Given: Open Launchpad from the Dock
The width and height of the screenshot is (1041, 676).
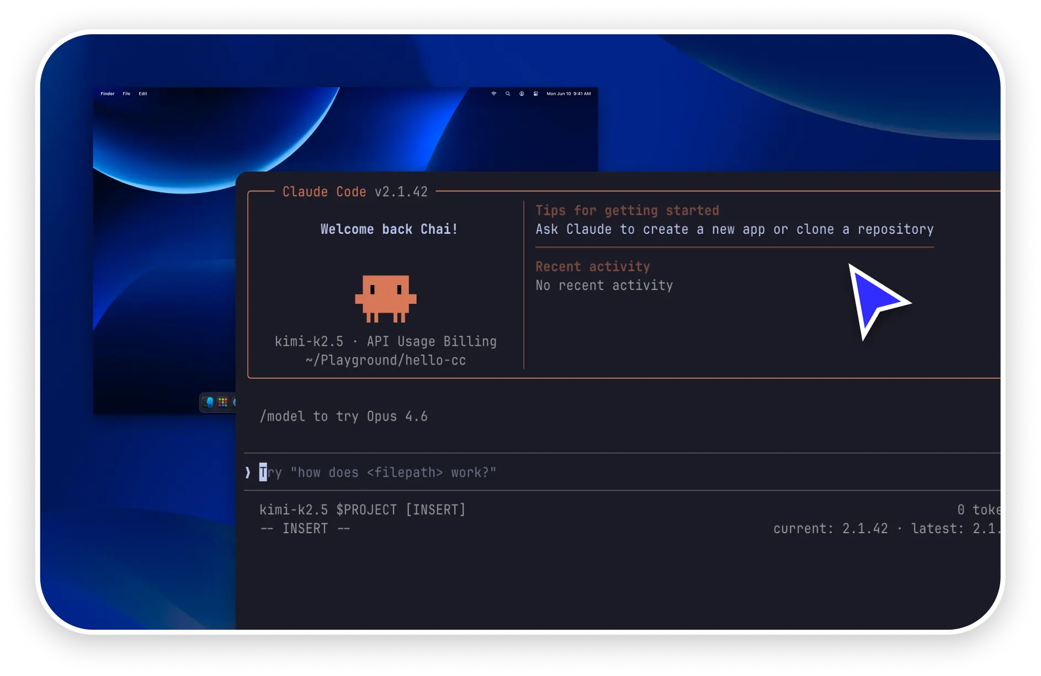Looking at the screenshot, I should [x=222, y=402].
